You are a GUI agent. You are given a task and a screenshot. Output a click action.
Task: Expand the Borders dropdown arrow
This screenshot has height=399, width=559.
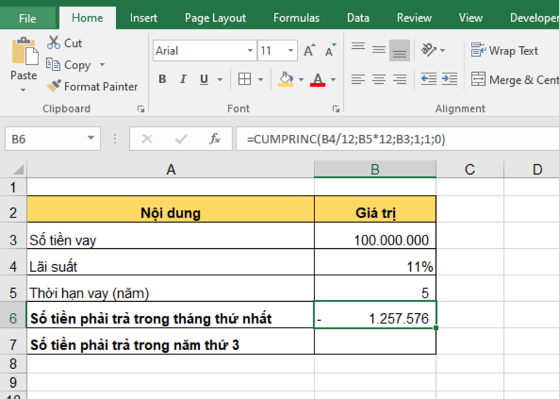click(260, 80)
